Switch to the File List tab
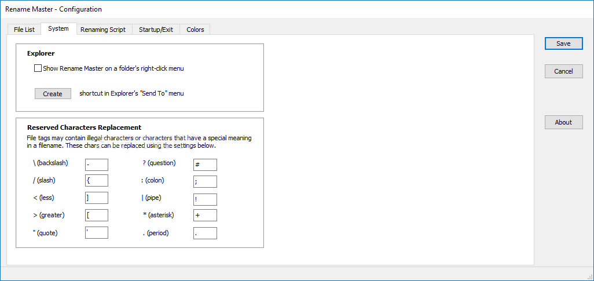The height and width of the screenshot is (281, 594). (24, 30)
